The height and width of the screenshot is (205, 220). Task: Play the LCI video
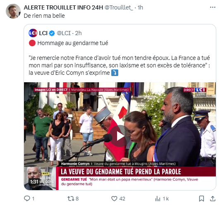pos(120,136)
